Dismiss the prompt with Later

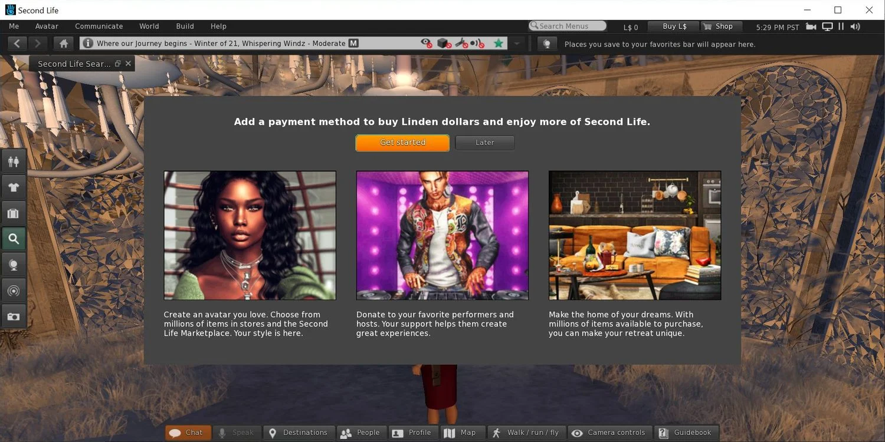pos(485,143)
